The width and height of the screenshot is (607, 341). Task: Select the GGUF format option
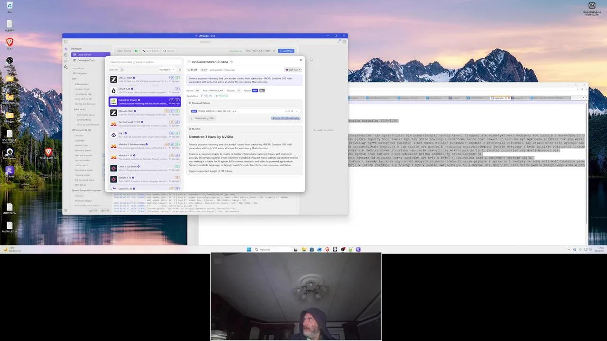(x=255, y=90)
